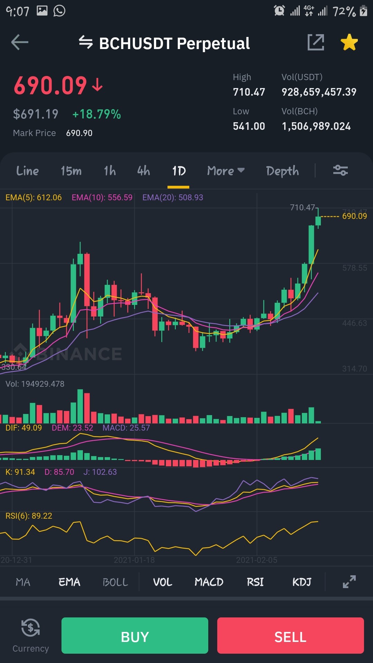Tap the green BUY button
The width and height of the screenshot is (373, 663).
135,635
